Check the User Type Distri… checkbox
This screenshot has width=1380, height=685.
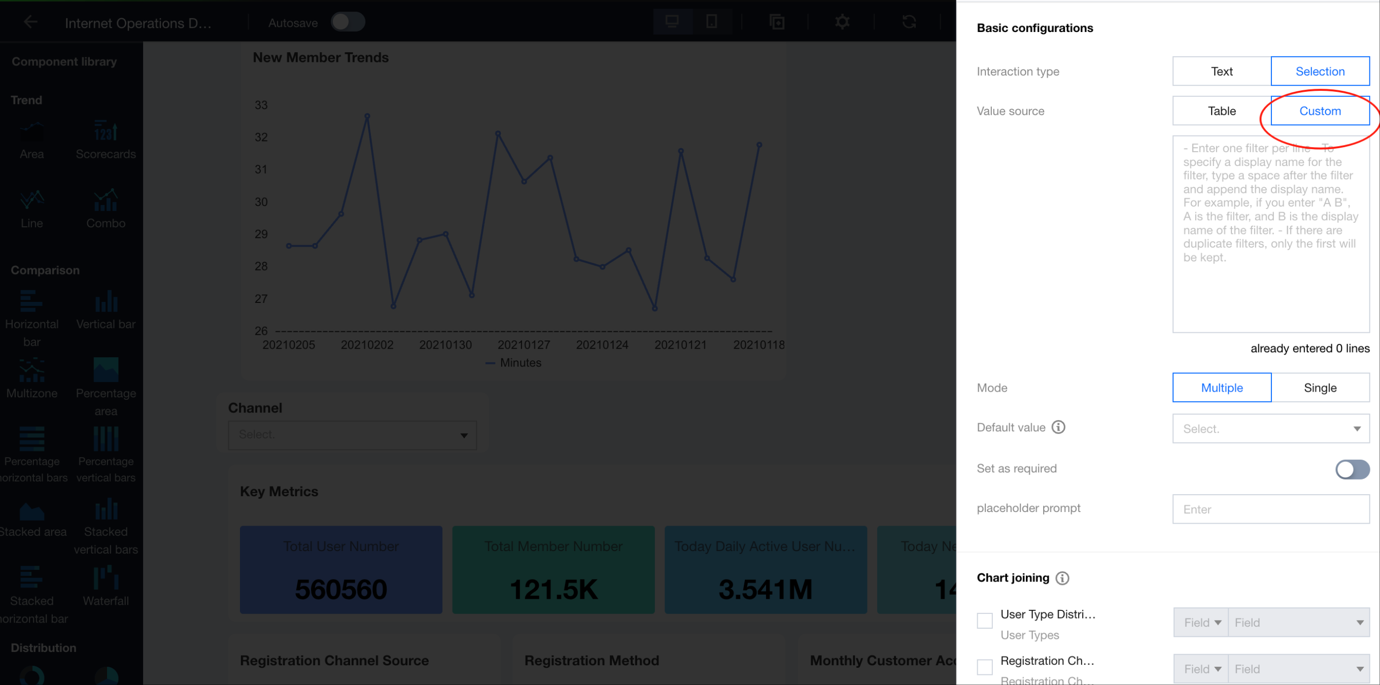coord(985,621)
